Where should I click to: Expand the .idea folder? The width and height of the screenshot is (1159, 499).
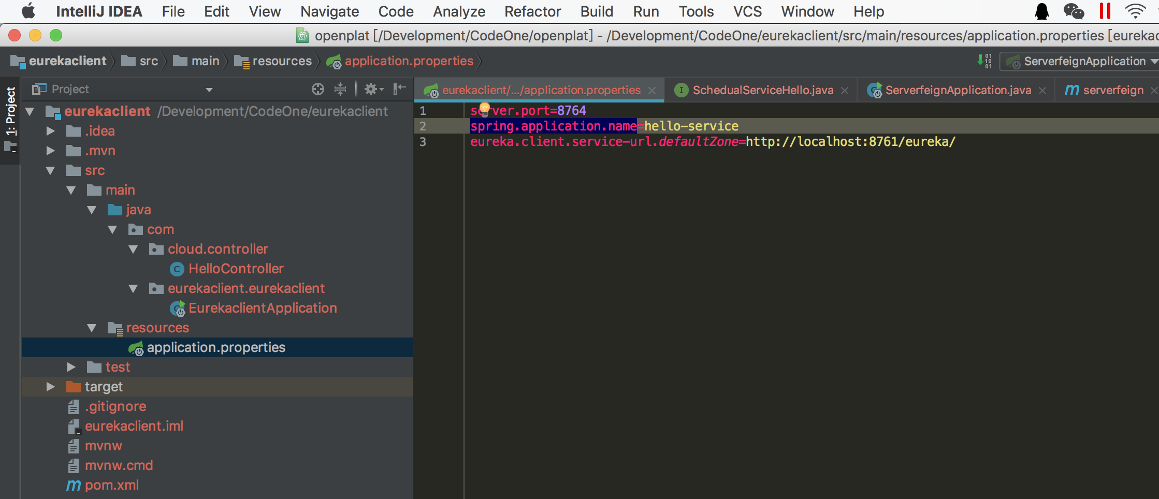[x=50, y=131]
